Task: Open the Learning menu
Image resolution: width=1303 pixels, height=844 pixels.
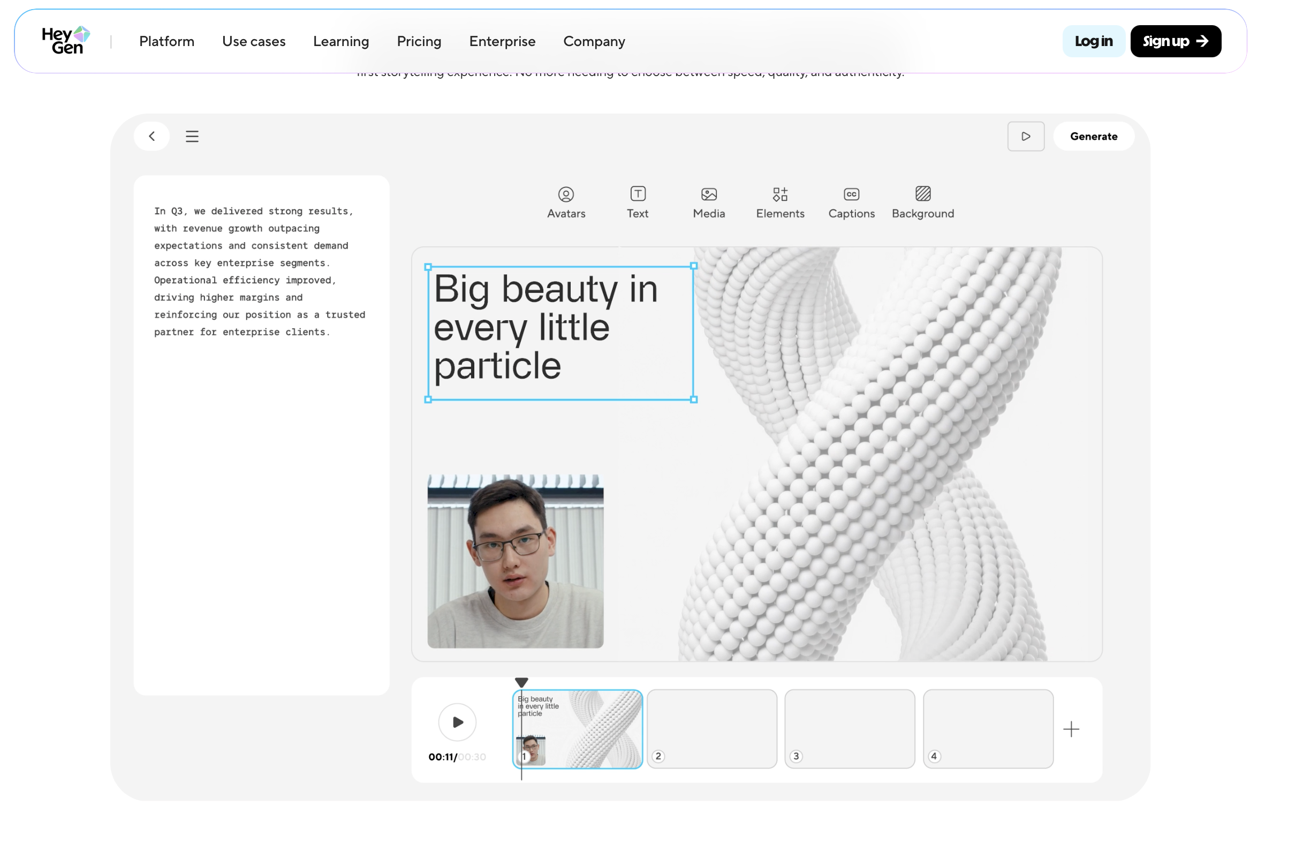Action: pos(340,41)
